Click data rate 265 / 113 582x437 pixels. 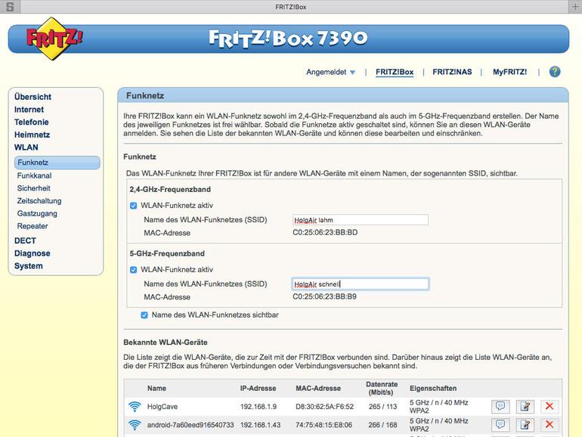(382, 407)
